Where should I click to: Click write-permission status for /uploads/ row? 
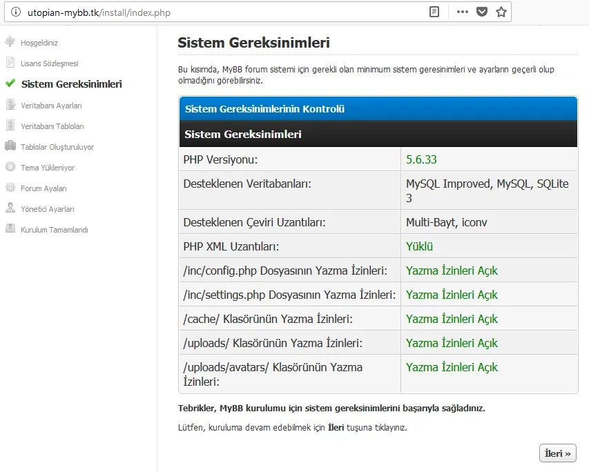click(x=452, y=343)
